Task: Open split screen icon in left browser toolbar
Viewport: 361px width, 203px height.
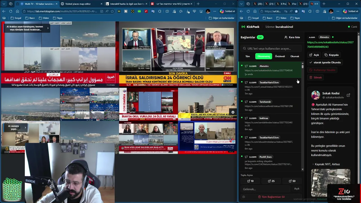Action: [x=167, y=11]
